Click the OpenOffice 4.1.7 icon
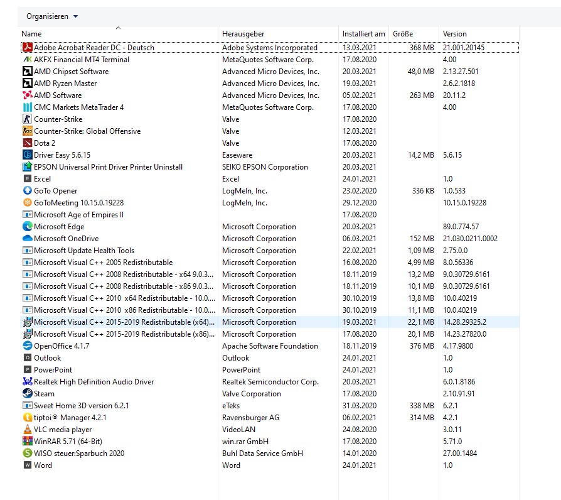The height and width of the screenshot is (500, 561). [27, 346]
